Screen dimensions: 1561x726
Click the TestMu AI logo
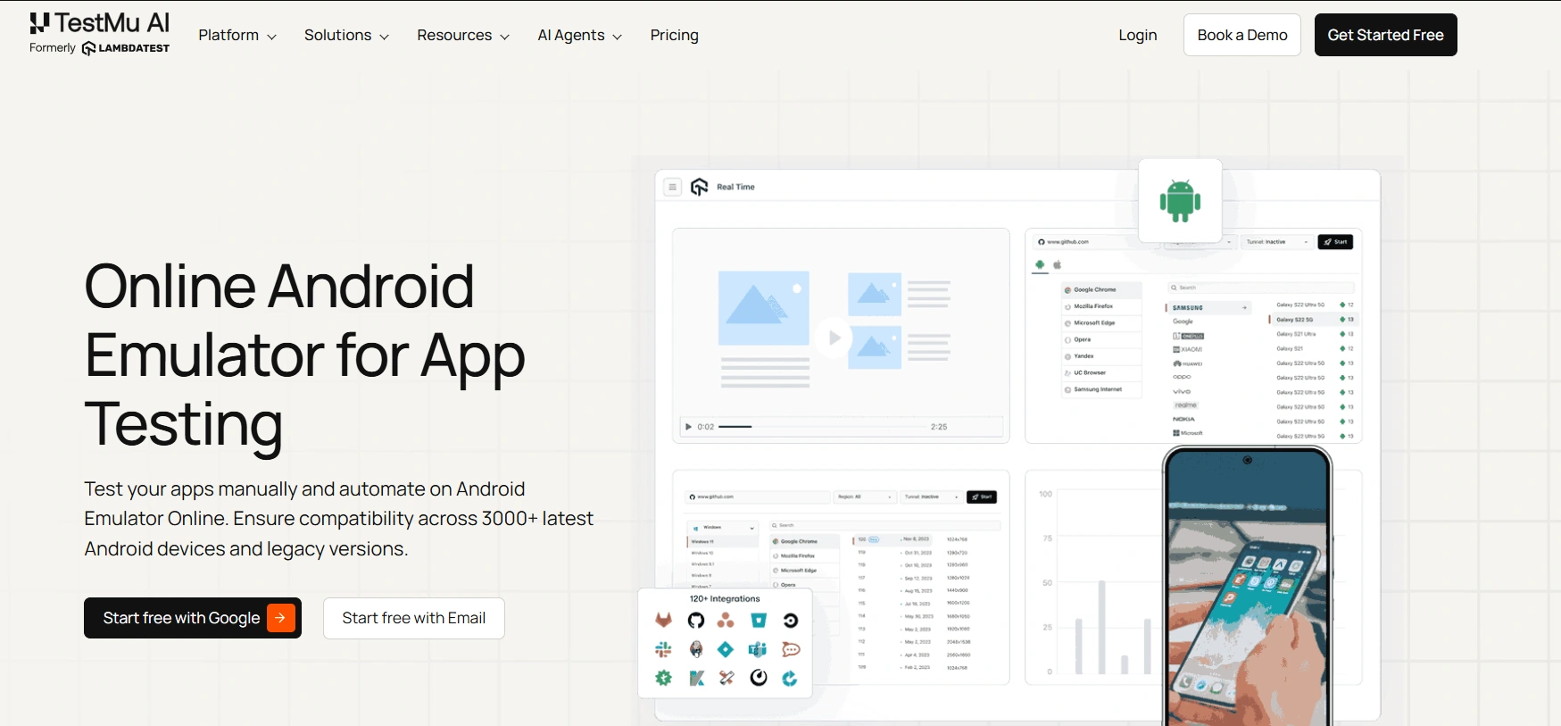pos(99,22)
